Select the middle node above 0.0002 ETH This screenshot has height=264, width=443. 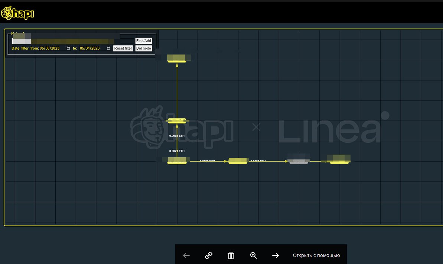coord(177,121)
